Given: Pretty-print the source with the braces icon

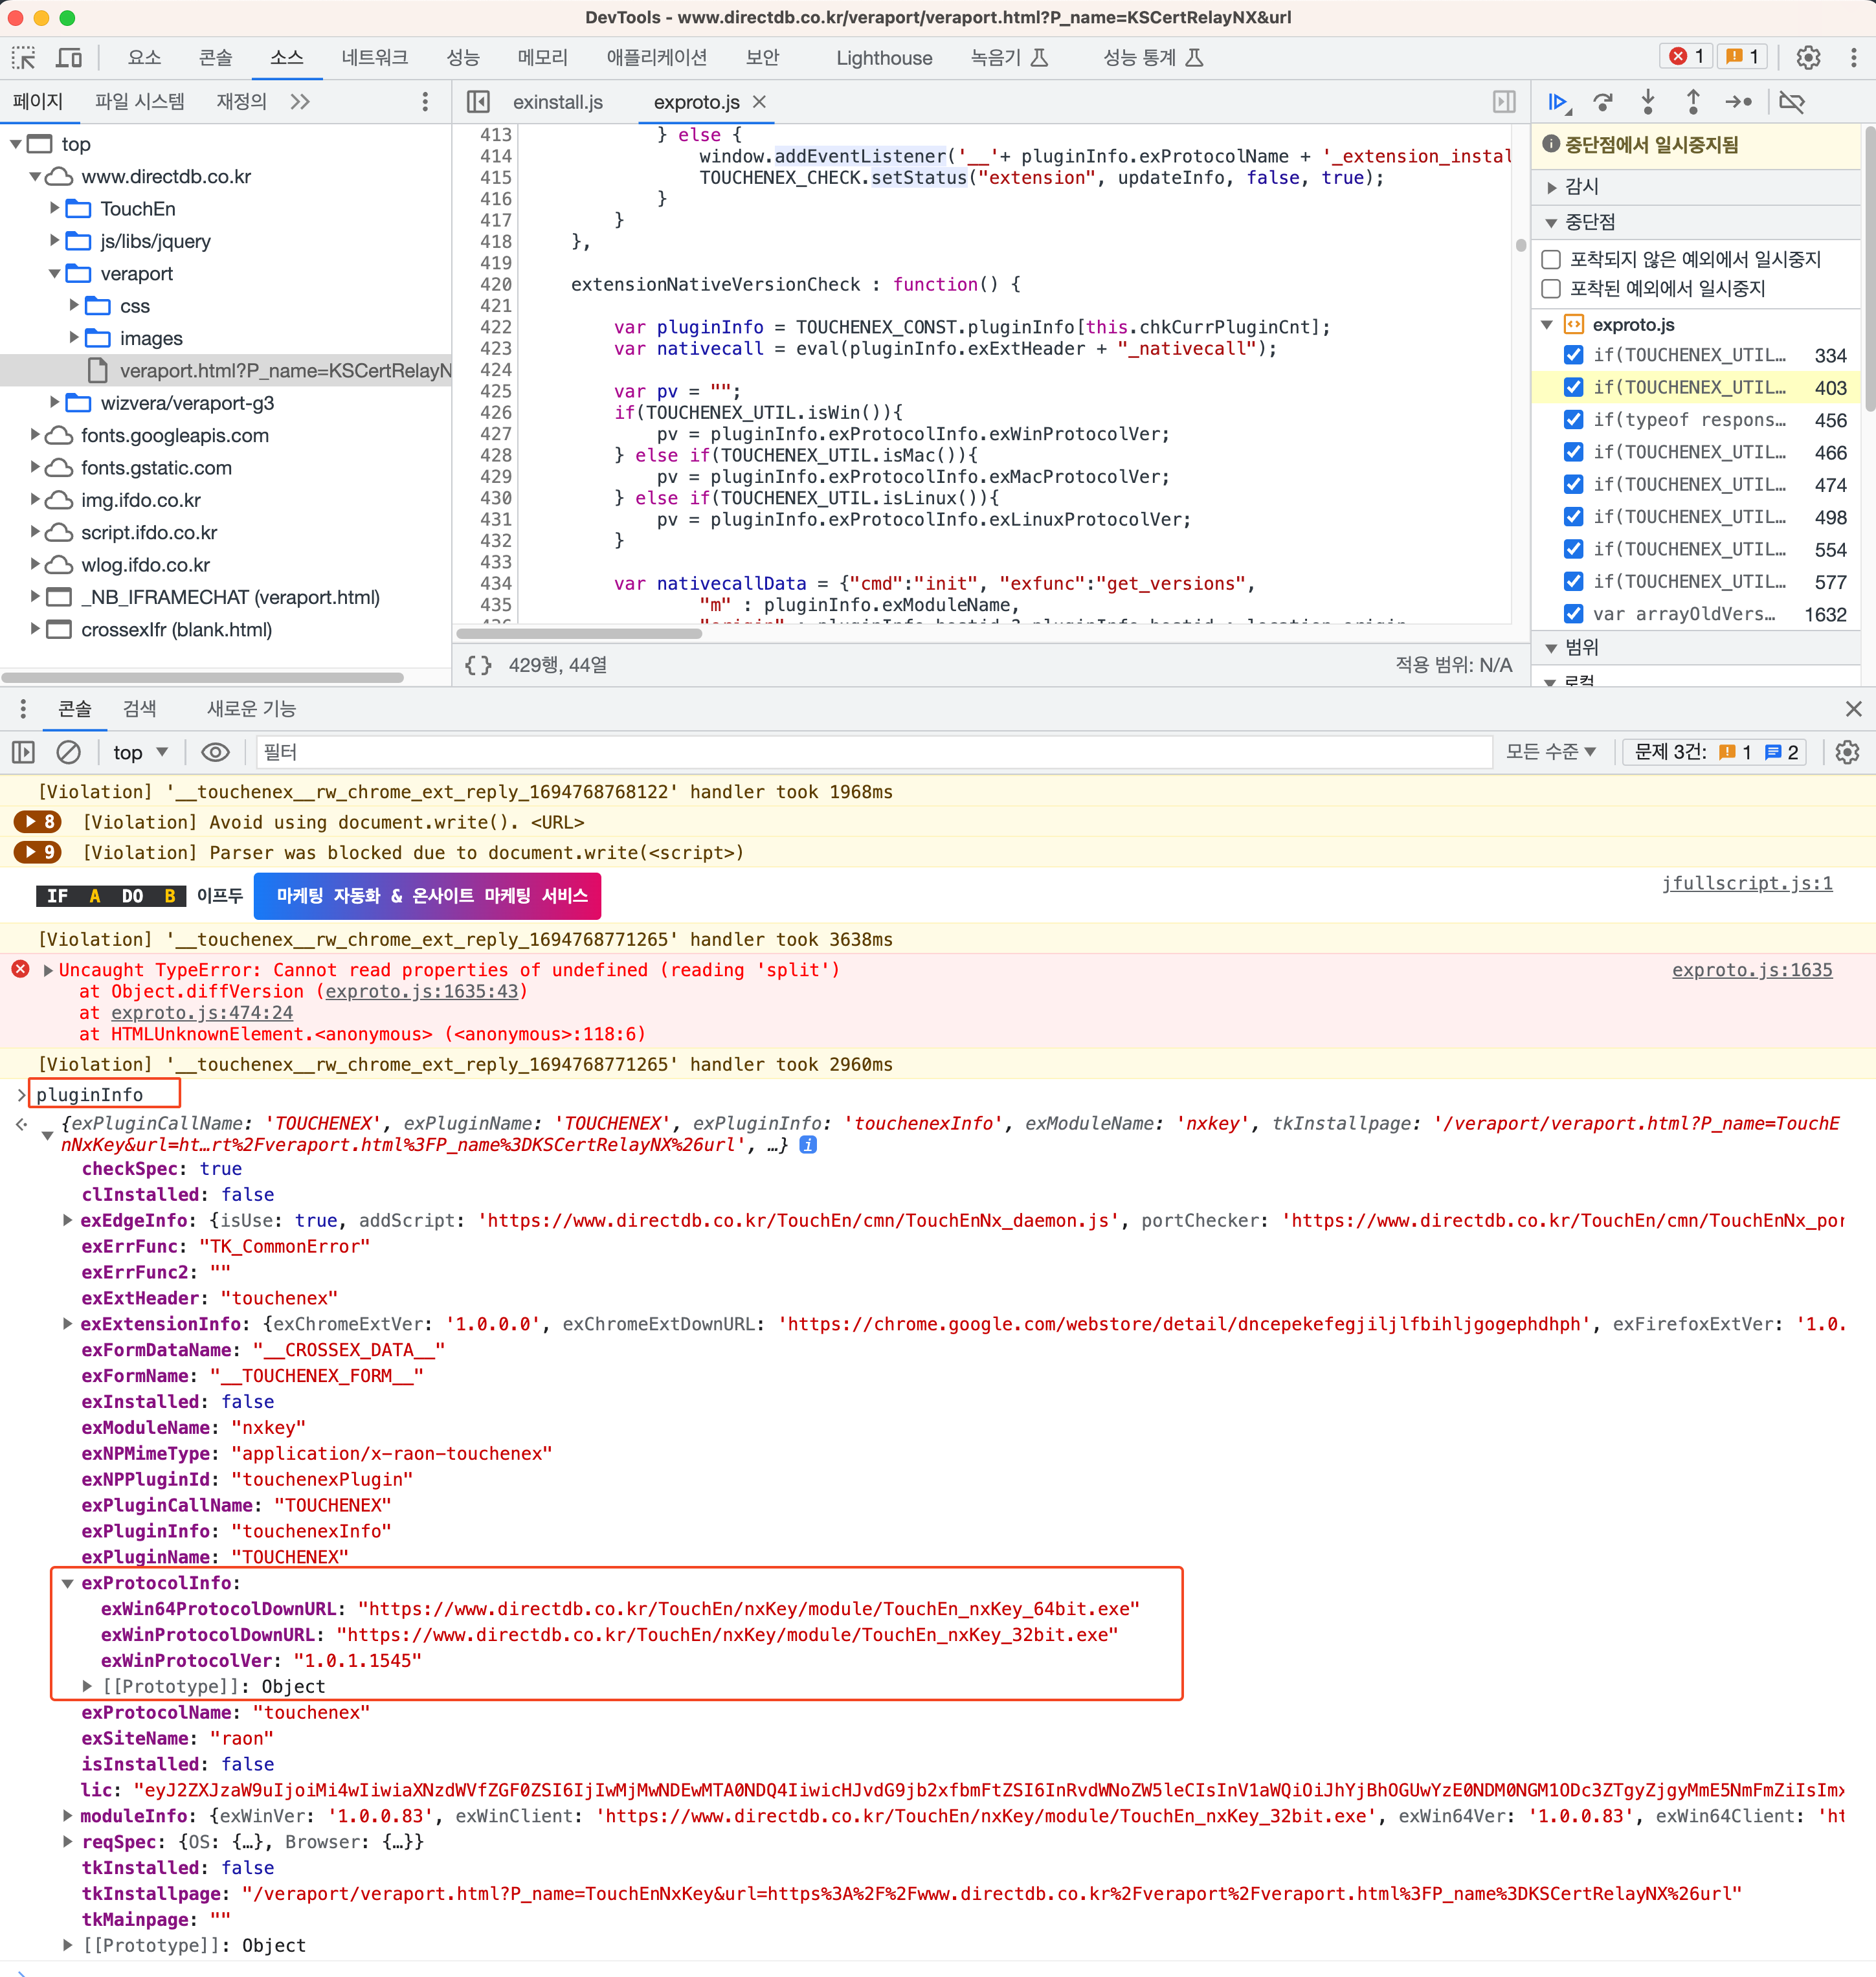Looking at the screenshot, I should coord(478,665).
